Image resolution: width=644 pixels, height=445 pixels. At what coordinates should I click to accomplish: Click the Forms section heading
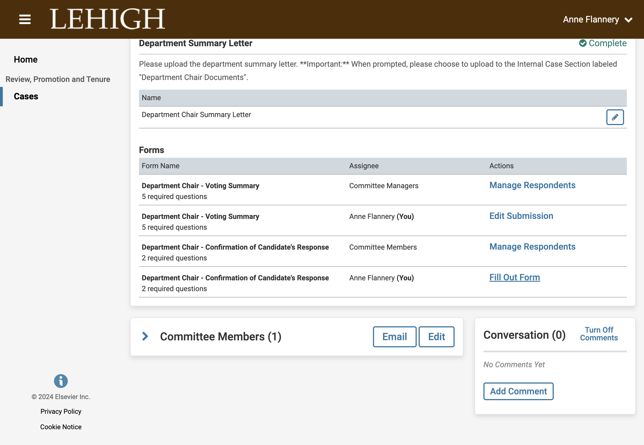click(x=151, y=150)
